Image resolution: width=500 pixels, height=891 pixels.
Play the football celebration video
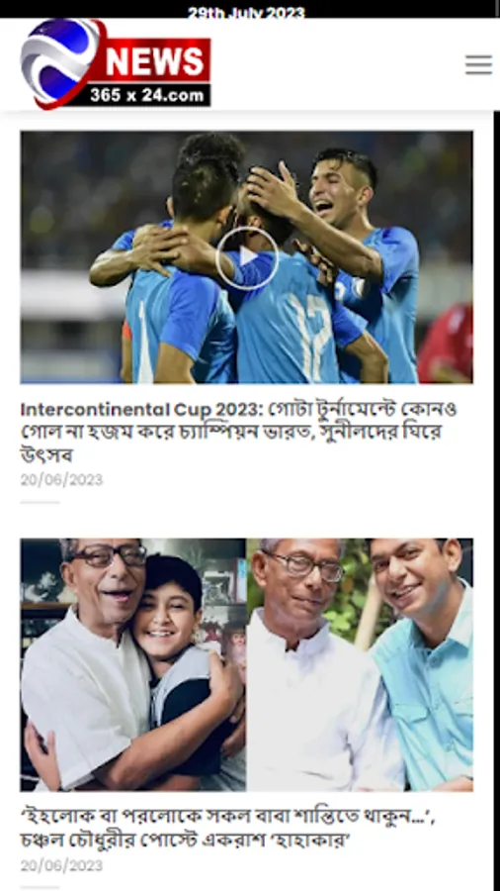click(x=247, y=257)
